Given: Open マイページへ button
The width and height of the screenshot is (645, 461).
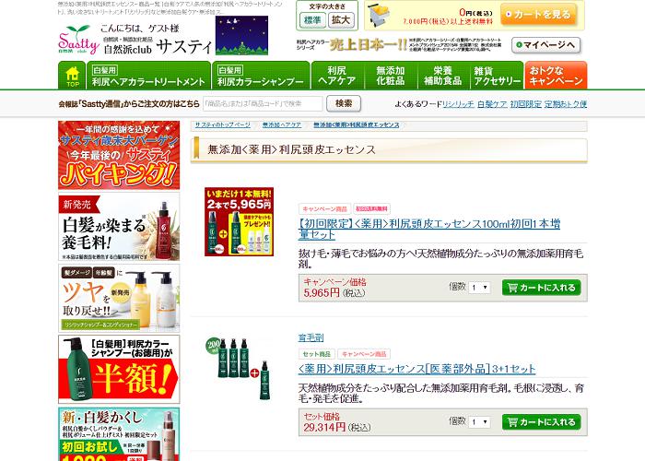Looking at the screenshot, I should point(545,45).
